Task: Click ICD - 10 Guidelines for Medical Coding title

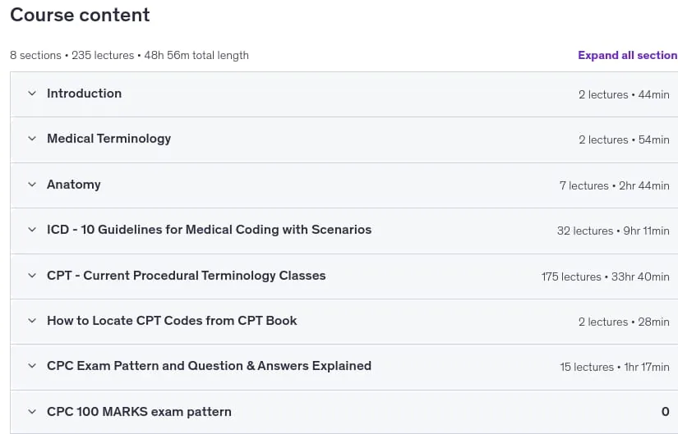Action: (x=210, y=230)
